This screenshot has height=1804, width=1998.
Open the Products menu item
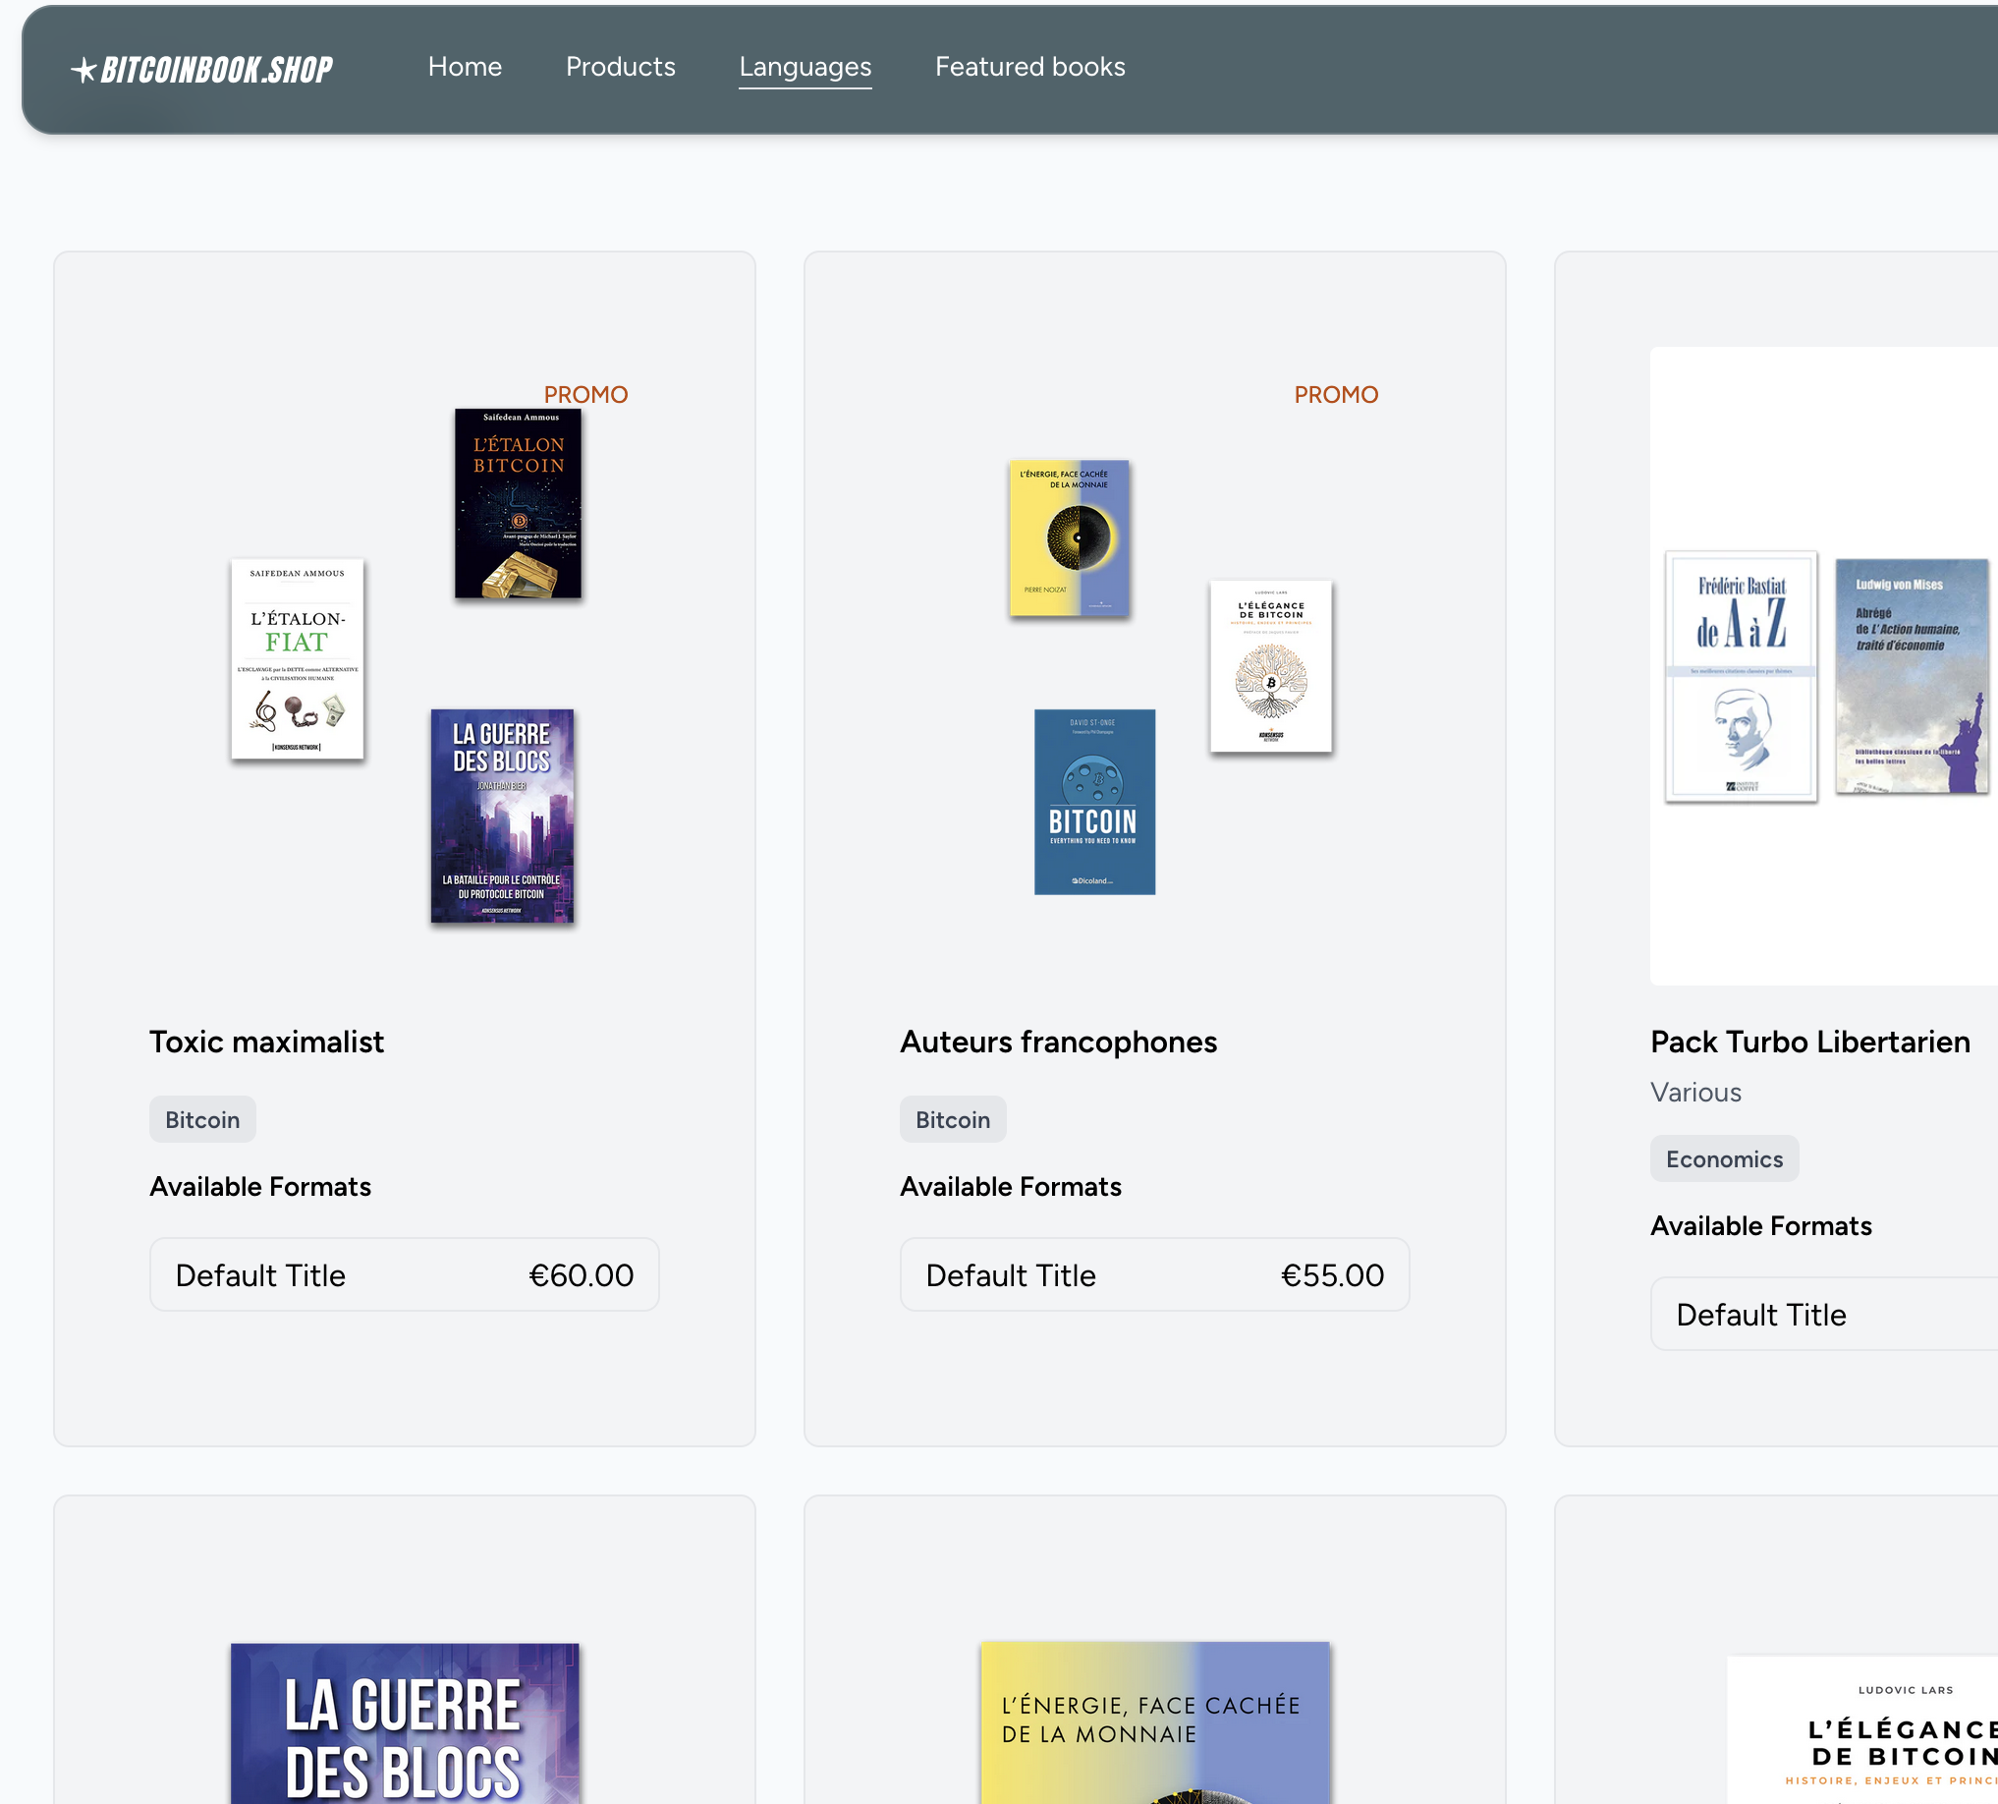pyautogui.click(x=621, y=67)
